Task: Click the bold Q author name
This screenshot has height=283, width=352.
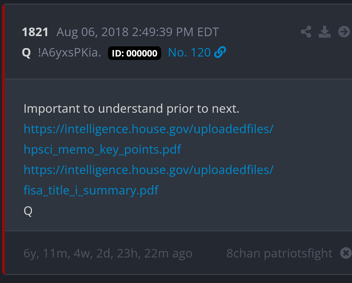Action: [x=27, y=53]
